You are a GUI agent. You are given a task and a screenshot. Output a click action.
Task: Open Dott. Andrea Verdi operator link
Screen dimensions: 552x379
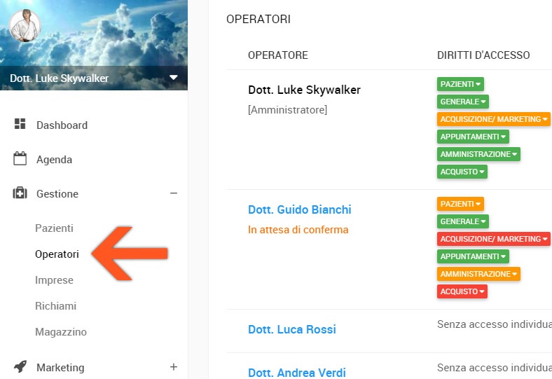coord(297,373)
